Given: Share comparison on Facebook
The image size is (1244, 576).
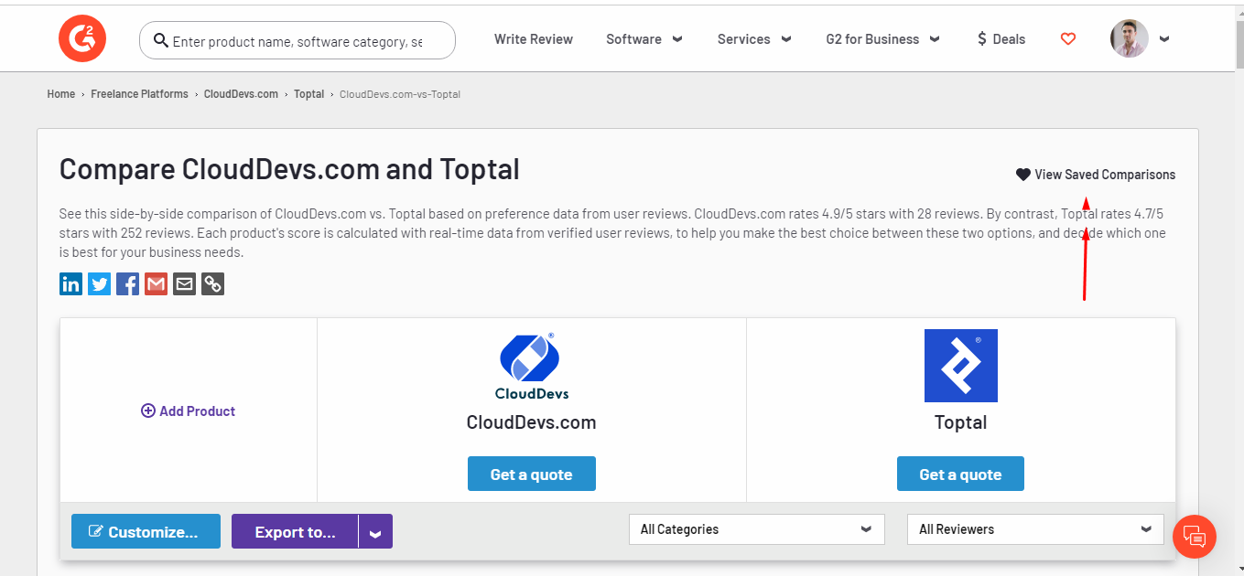Looking at the screenshot, I should pos(127,283).
